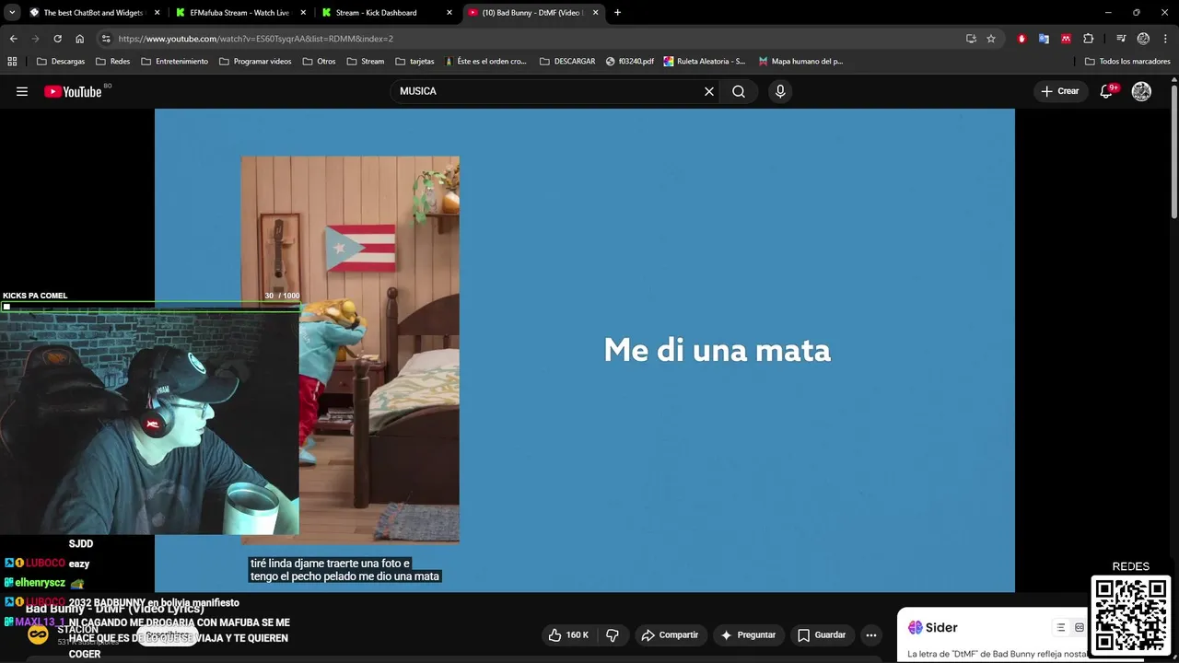Open Stream bookmark folder

(x=365, y=62)
